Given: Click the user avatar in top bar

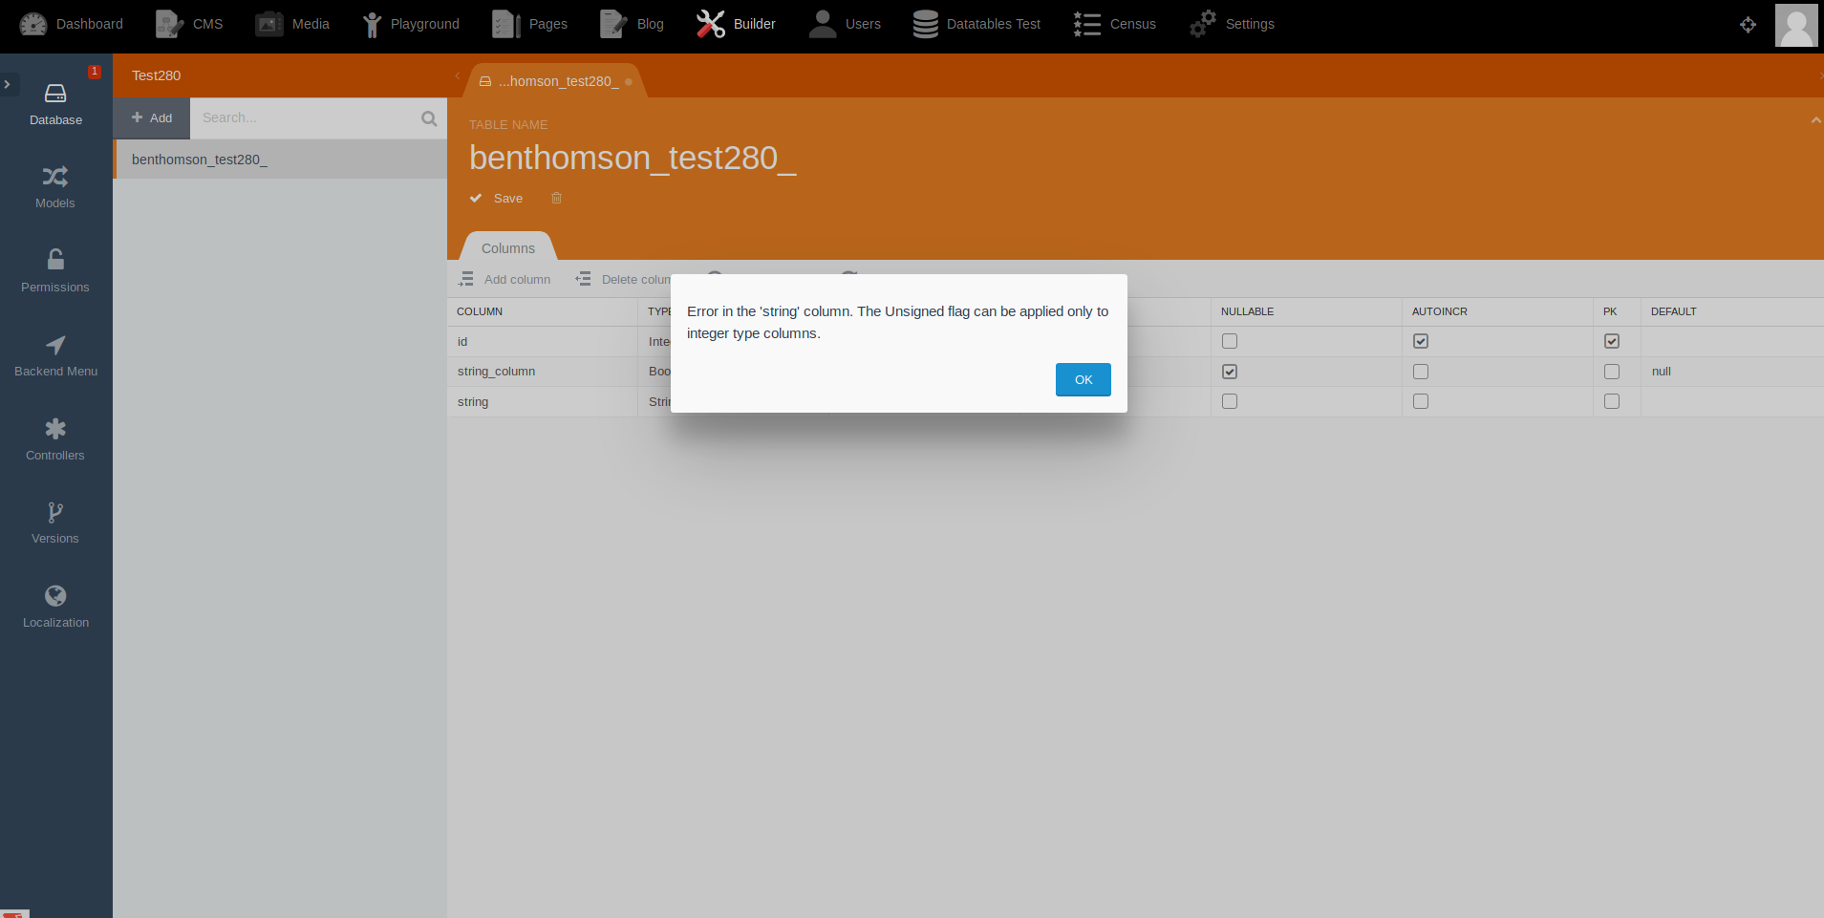Looking at the screenshot, I should (1796, 25).
